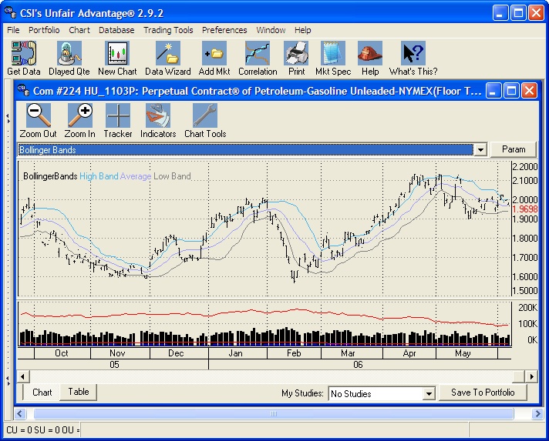Open the Database menu
Screen dimensions: 549x441
[116, 30]
